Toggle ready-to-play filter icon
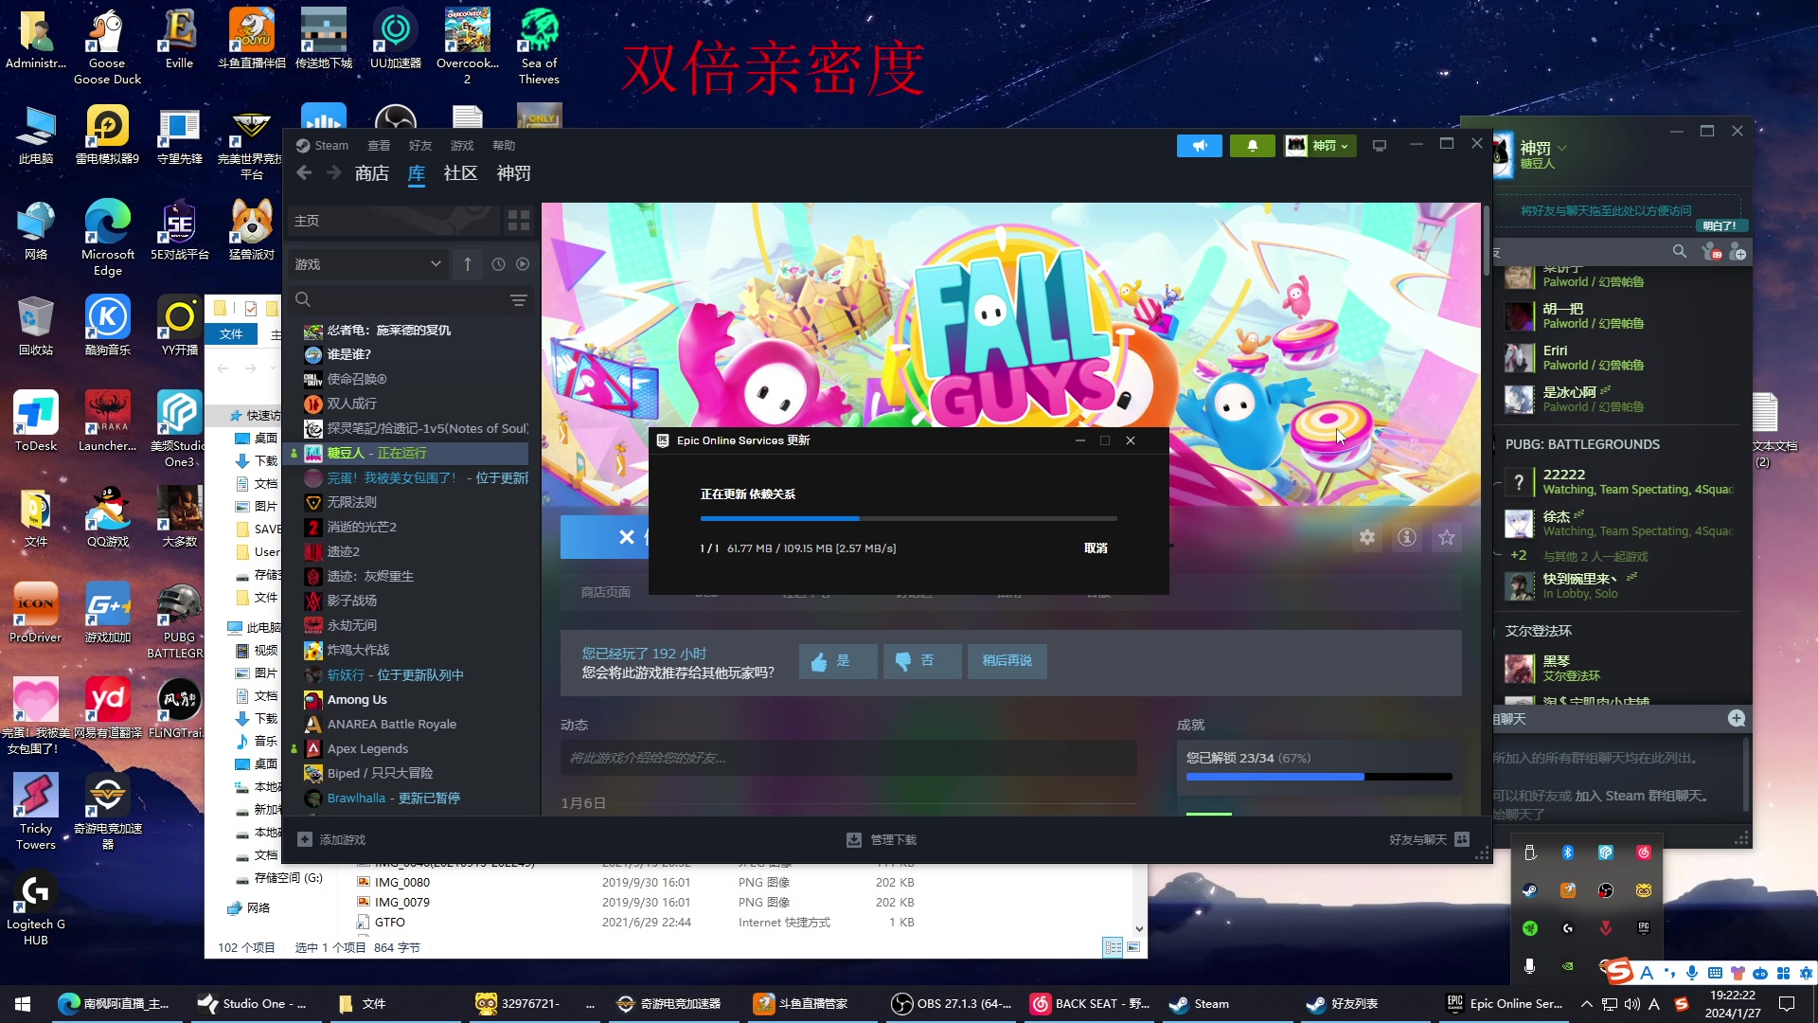The height and width of the screenshot is (1023, 1818). [523, 264]
